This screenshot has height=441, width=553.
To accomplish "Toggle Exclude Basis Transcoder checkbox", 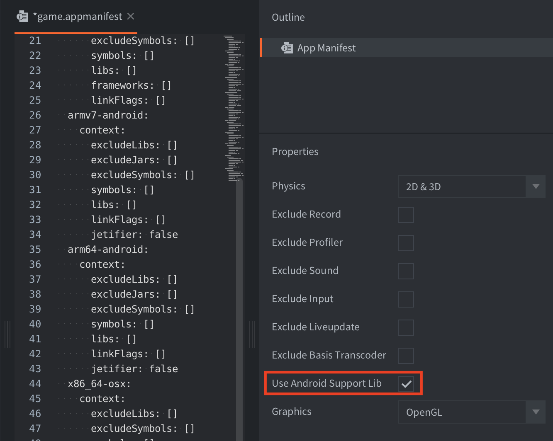I will point(406,356).
